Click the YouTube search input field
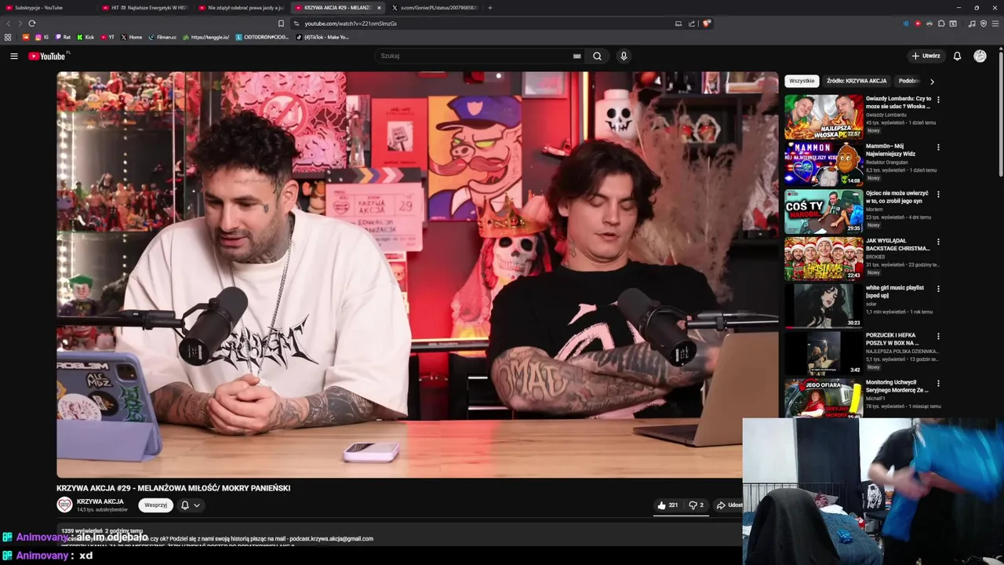Image resolution: width=1004 pixels, height=565 pixels. point(473,56)
